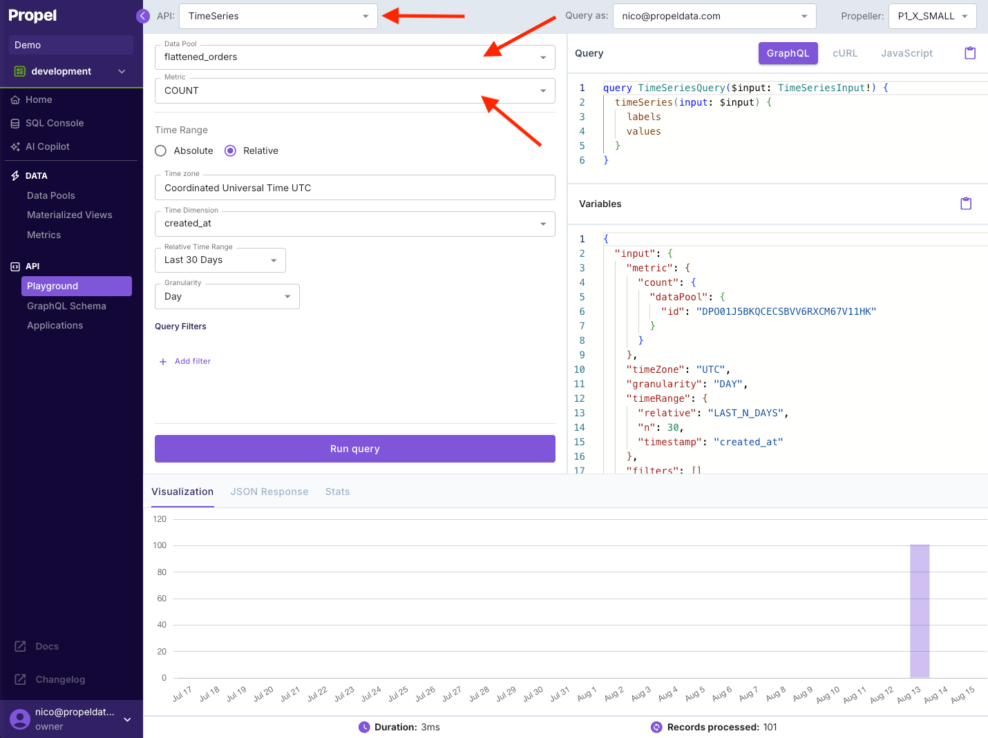Expand the development environment selector
This screenshot has height=738, width=988.
[x=122, y=71]
